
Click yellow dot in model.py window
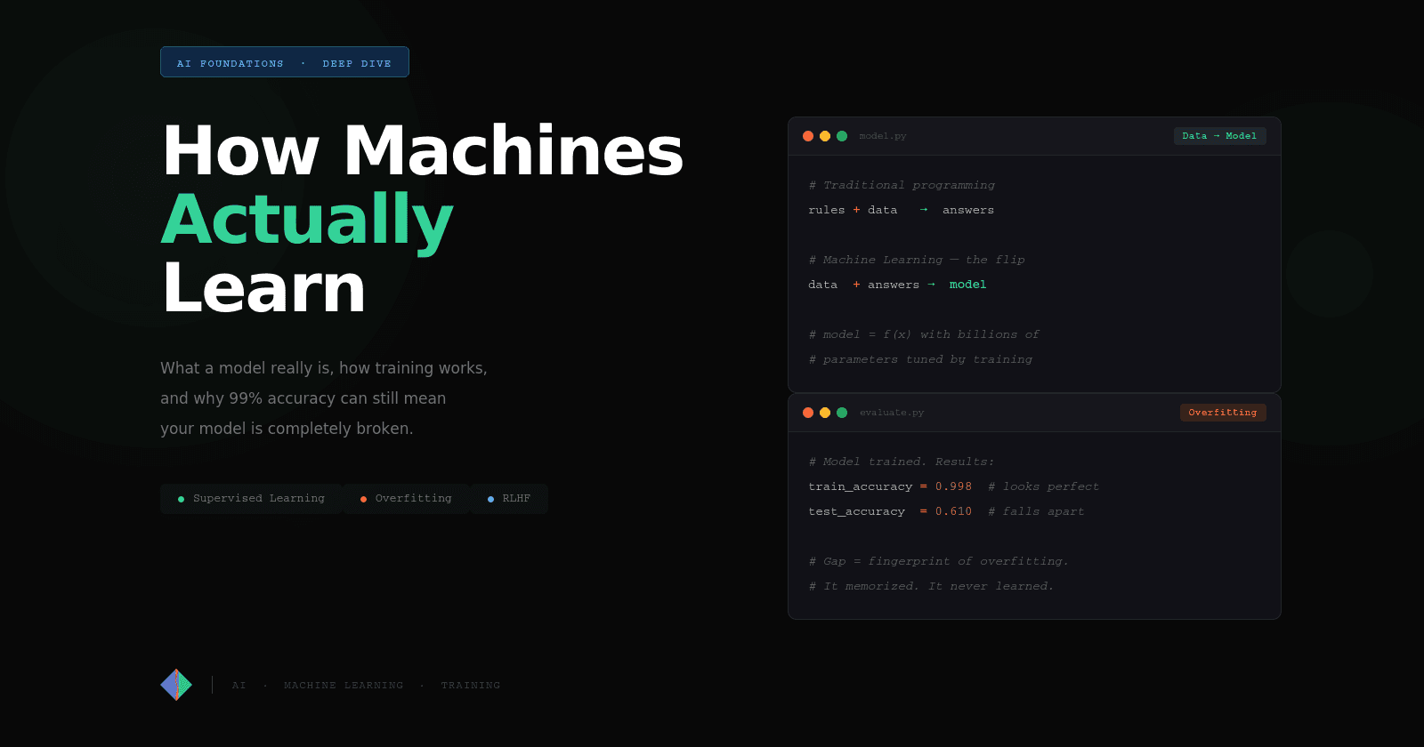coord(825,136)
